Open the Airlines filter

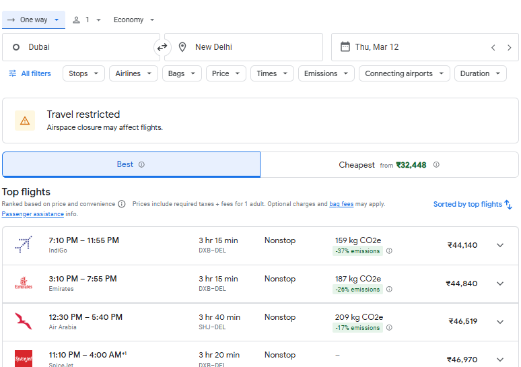click(x=133, y=73)
